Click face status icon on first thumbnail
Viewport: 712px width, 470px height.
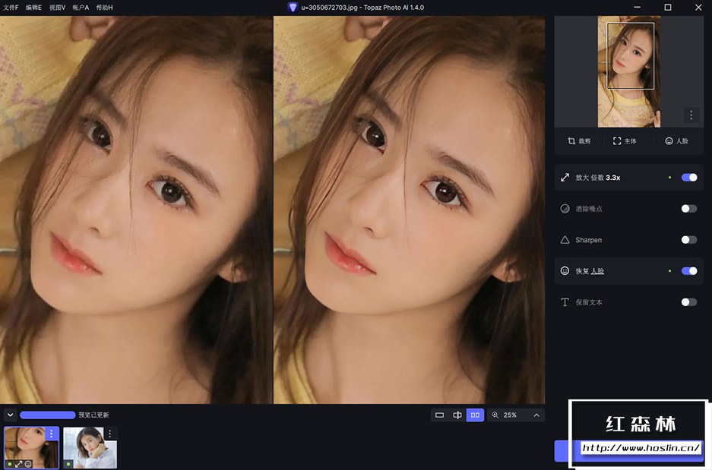click(28, 464)
